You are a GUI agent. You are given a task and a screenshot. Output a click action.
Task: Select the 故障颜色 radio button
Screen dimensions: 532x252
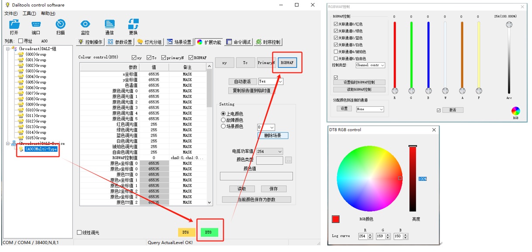(x=224, y=119)
